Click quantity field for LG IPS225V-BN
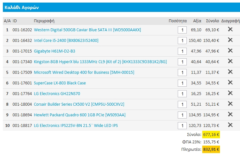Screen dimensions: 240x154 pyautogui.click(x=182, y=126)
